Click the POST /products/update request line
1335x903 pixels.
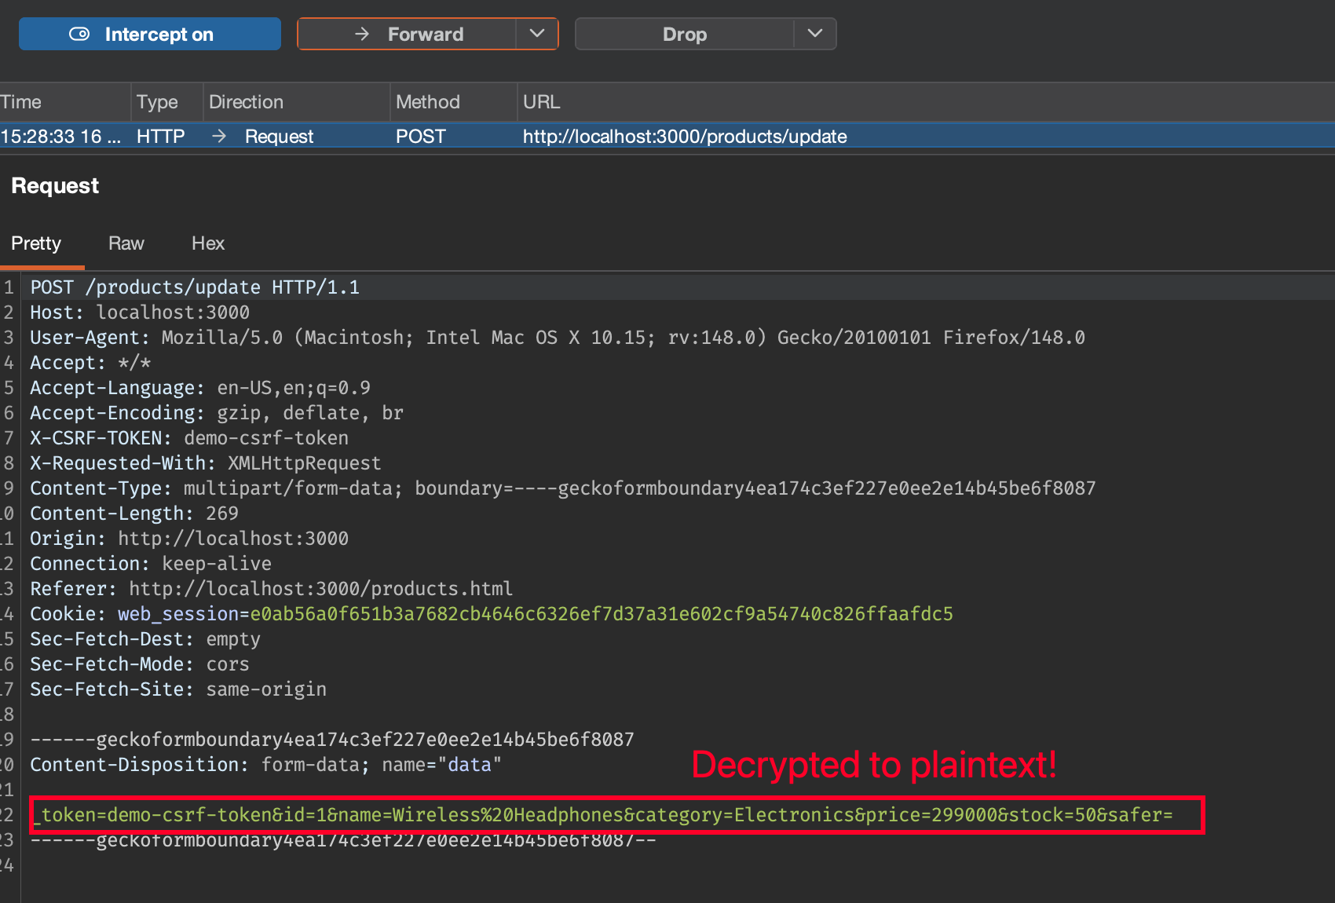click(x=195, y=287)
